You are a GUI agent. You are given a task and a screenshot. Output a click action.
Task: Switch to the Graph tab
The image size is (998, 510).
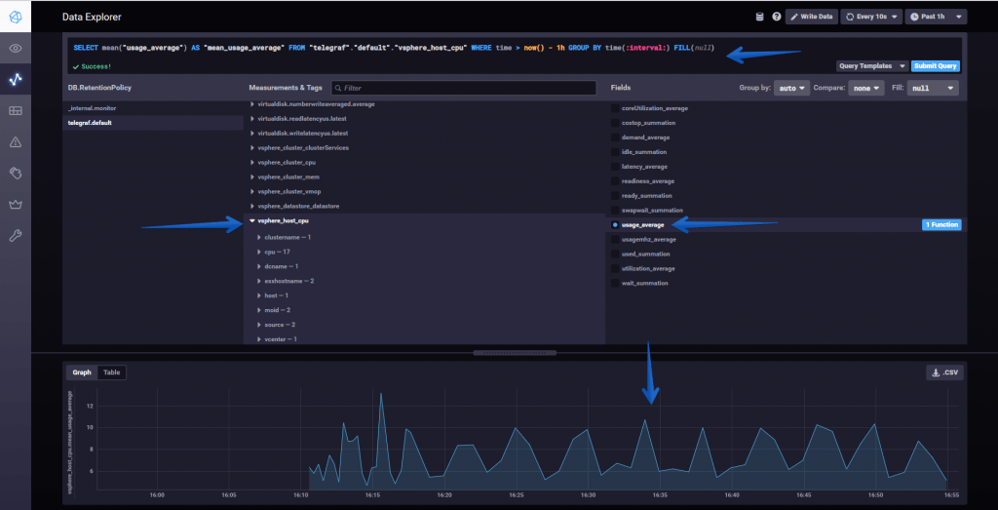82,373
